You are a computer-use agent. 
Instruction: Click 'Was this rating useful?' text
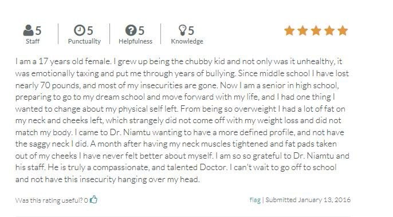coord(49,200)
